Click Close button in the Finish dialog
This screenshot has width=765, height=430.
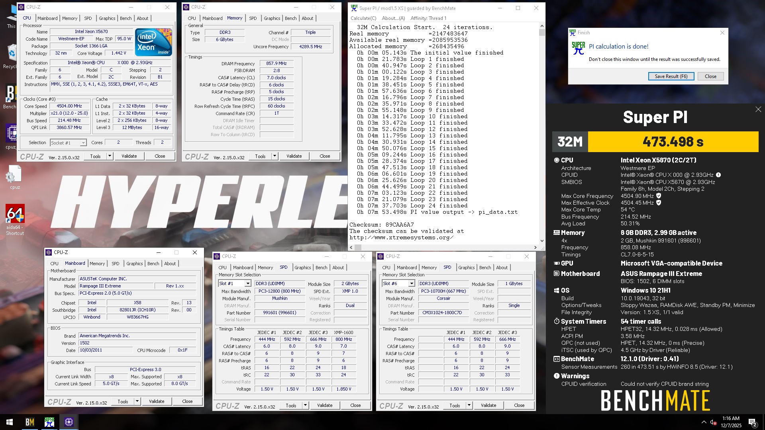[x=710, y=76]
